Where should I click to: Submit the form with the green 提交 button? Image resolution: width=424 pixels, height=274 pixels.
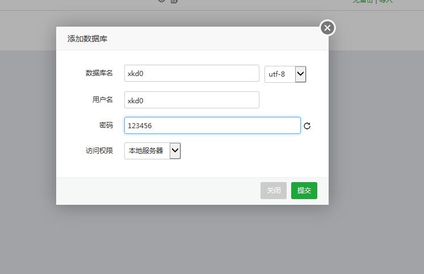[304, 191]
